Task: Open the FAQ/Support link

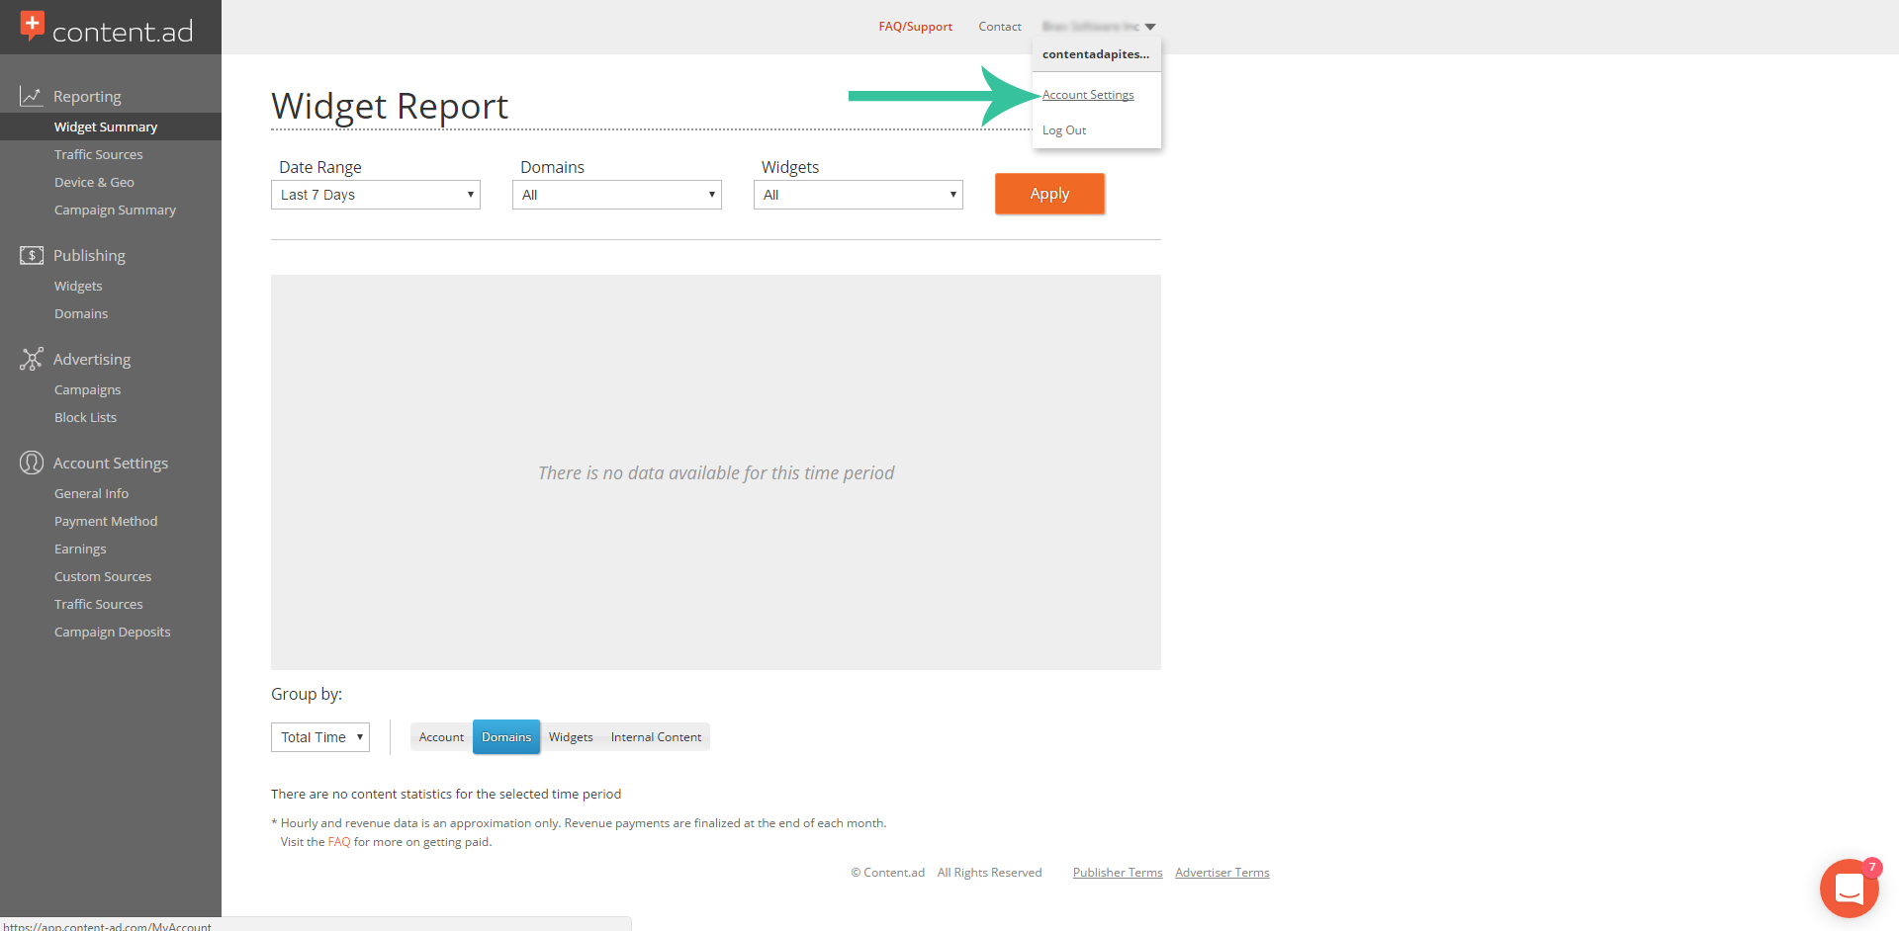Action: pyautogui.click(x=916, y=27)
